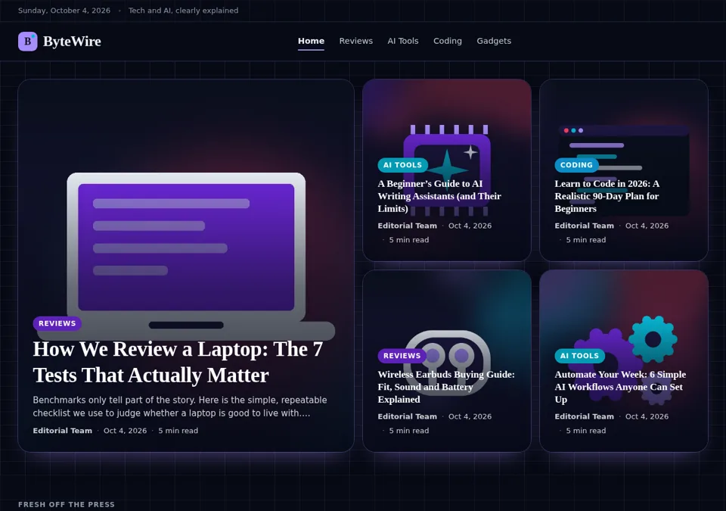Image resolution: width=726 pixels, height=511 pixels.
Task: Click AI Tools tag on Automate Your Week card
Action: 579,356
